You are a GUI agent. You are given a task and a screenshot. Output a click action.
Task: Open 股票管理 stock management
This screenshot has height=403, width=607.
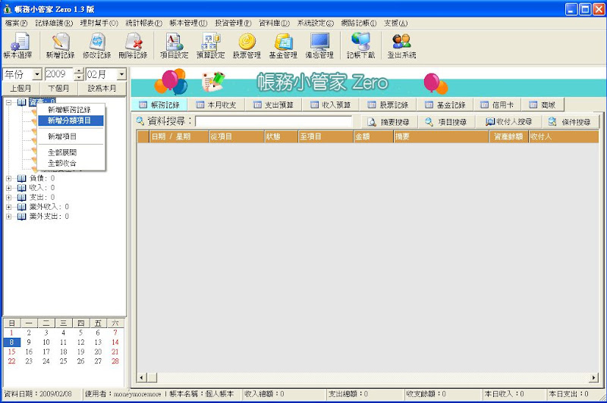coord(247,45)
